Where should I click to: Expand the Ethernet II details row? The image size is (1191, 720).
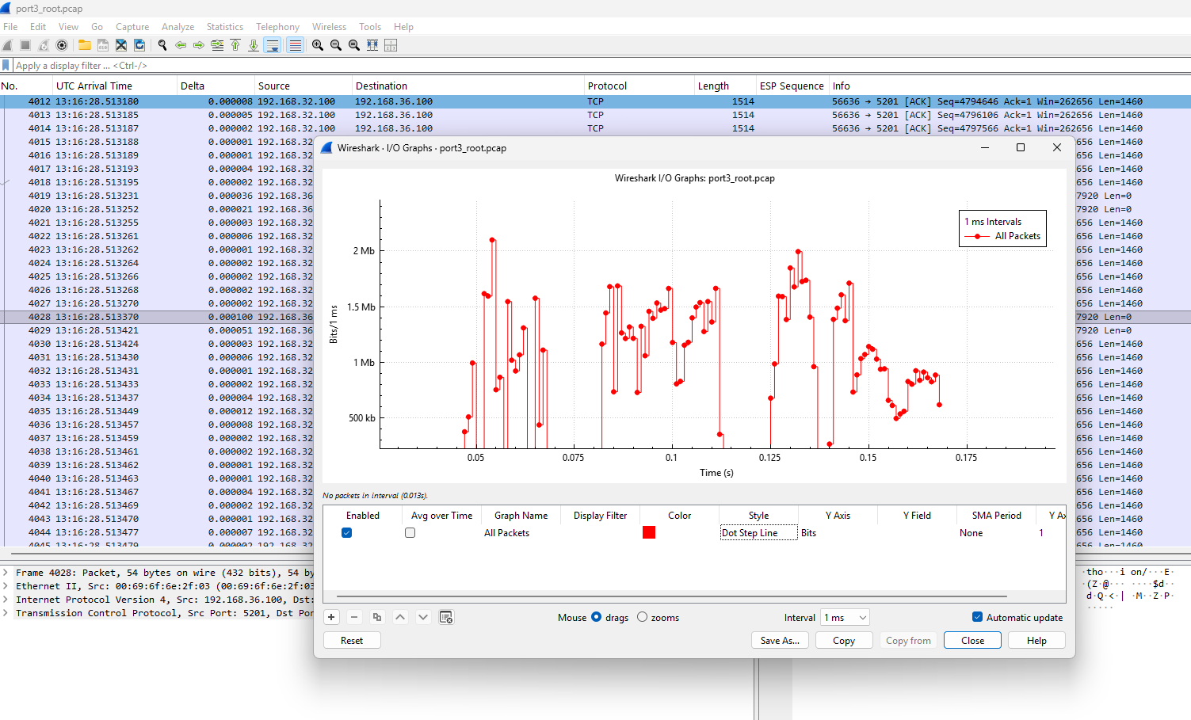pos(6,586)
